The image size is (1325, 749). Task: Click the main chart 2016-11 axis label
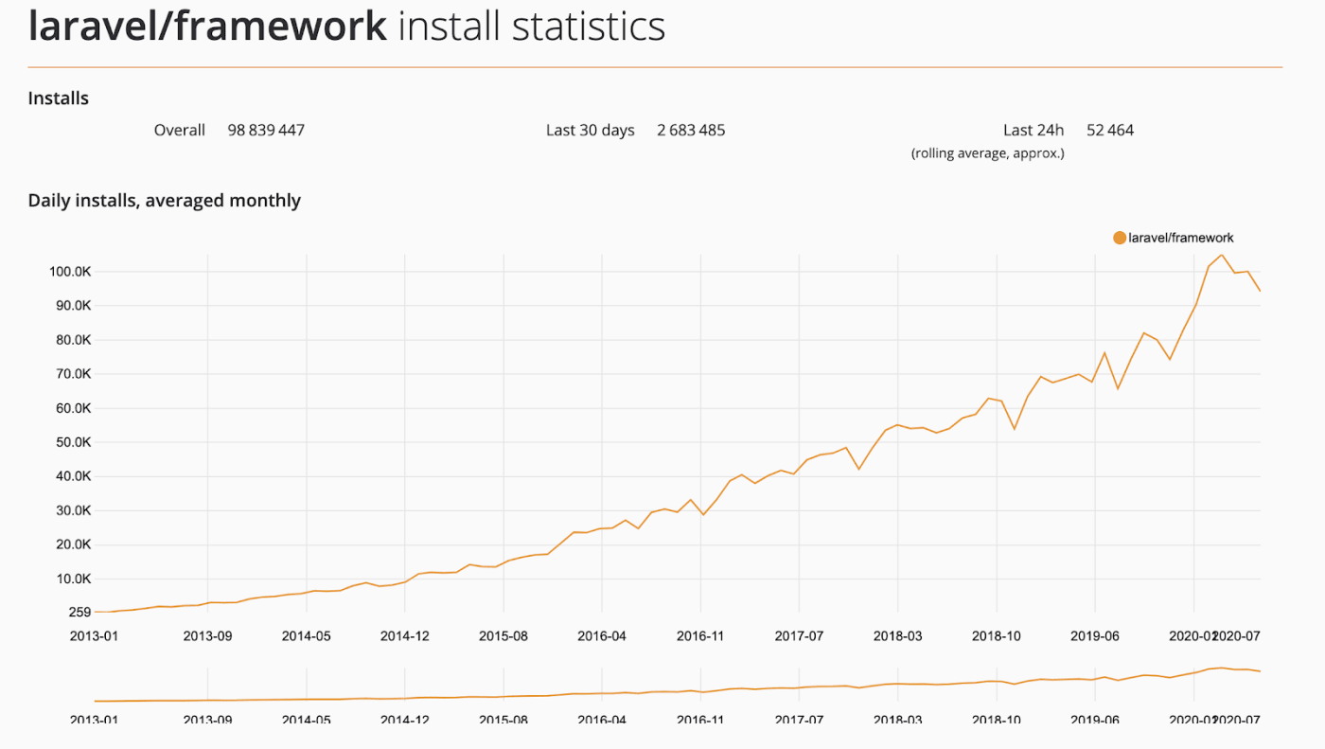pos(700,636)
